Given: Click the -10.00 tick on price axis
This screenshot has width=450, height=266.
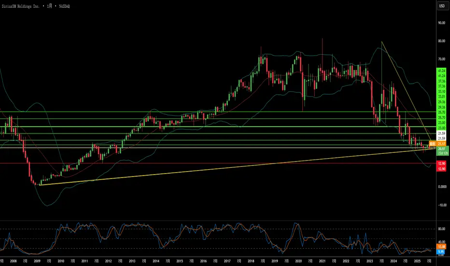Looking at the screenshot, I should [x=441, y=205].
